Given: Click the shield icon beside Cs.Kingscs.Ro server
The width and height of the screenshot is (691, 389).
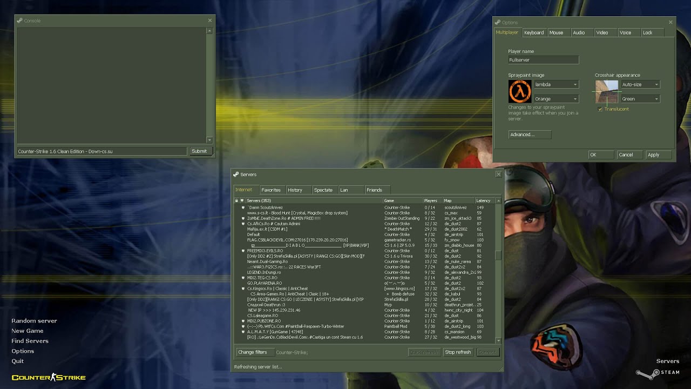Looking at the screenshot, I should pyautogui.click(x=243, y=289).
